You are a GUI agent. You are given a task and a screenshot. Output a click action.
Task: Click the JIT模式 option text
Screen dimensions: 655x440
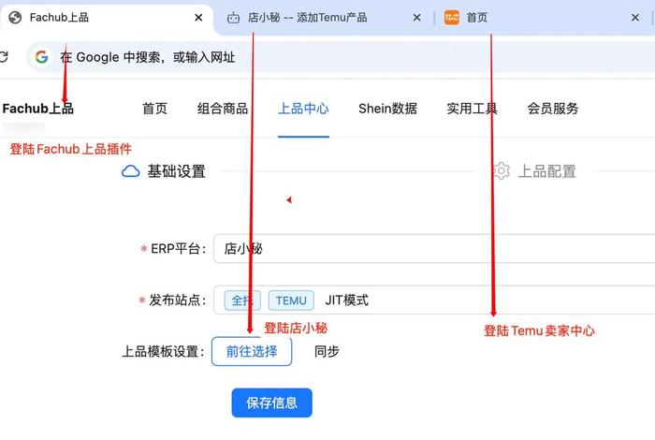(x=347, y=301)
